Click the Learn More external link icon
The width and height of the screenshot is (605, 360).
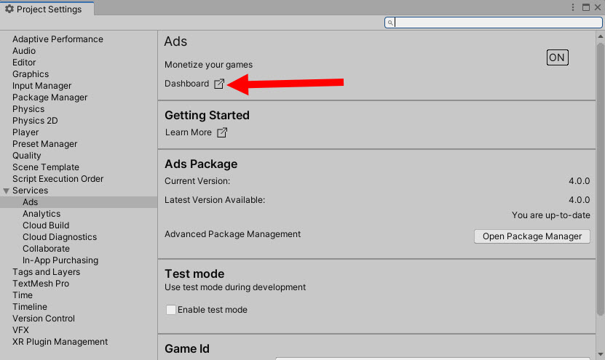click(222, 132)
